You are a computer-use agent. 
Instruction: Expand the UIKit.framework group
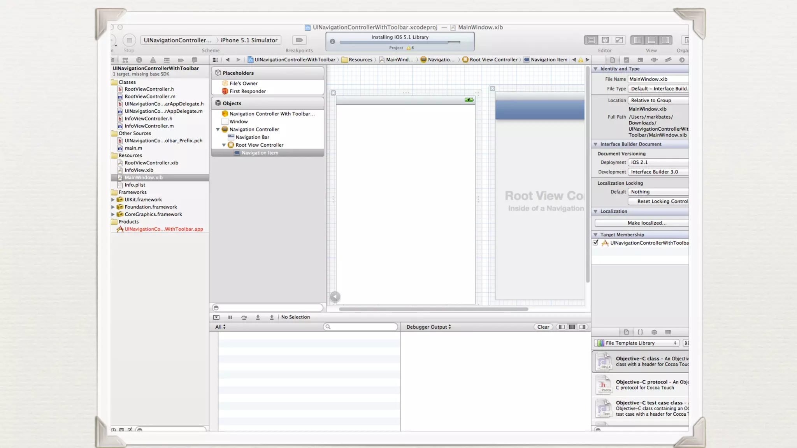pos(113,199)
